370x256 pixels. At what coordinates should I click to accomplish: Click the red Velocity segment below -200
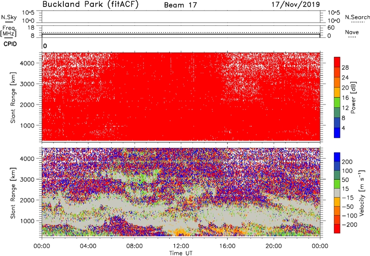[x=337, y=228]
